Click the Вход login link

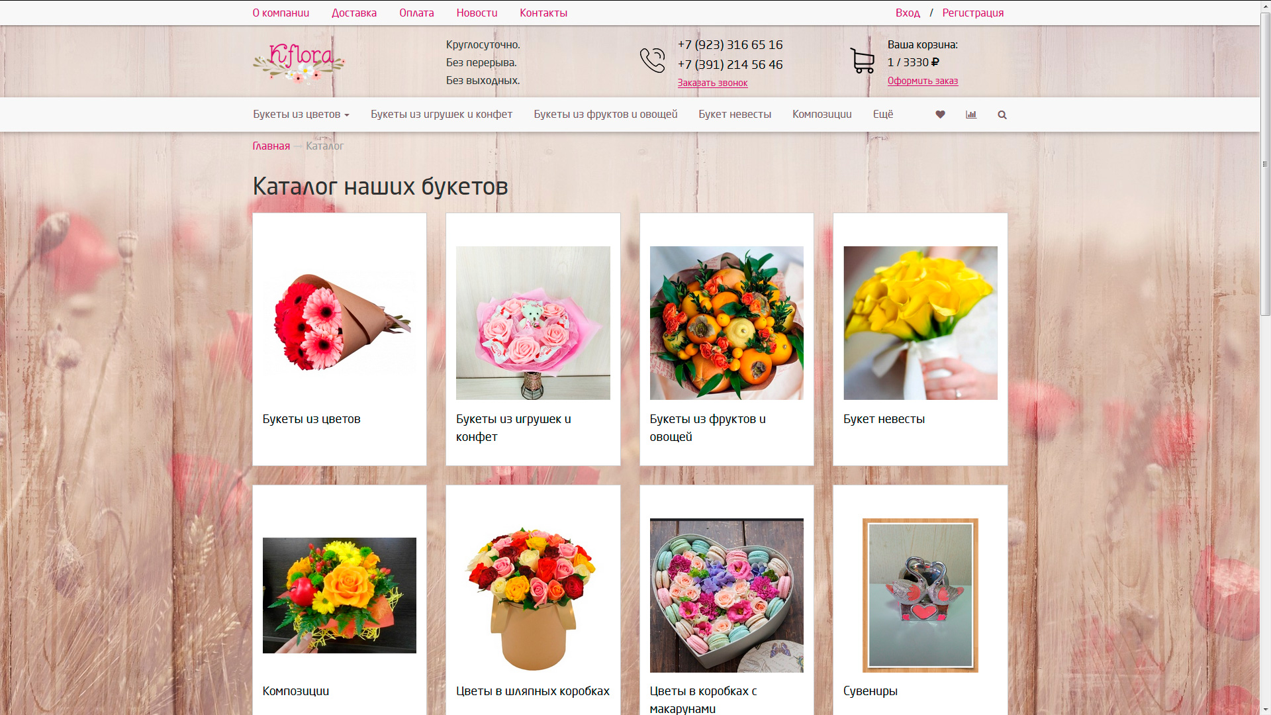pos(908,13)
